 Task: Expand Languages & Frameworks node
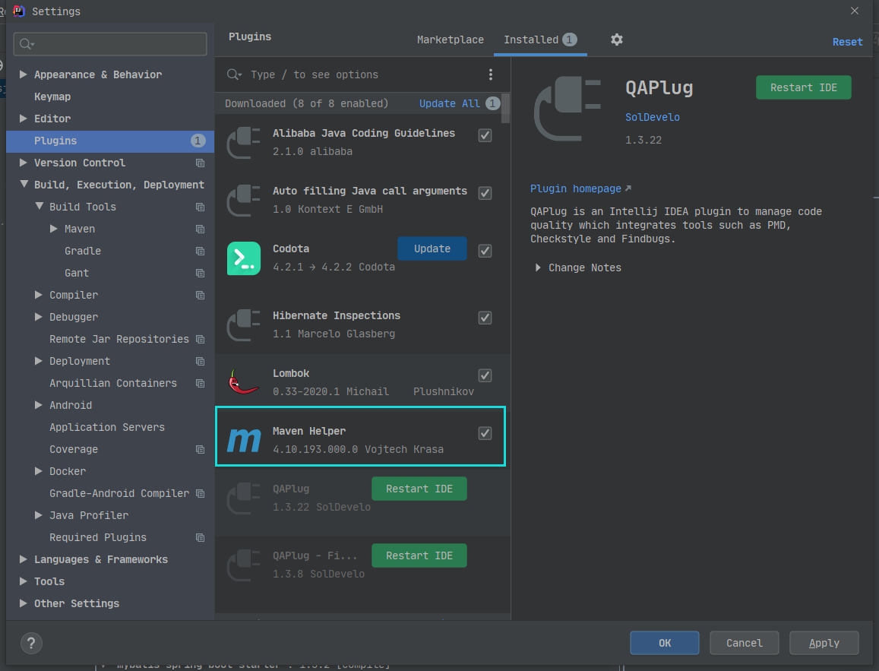click(x=23, y=559)
